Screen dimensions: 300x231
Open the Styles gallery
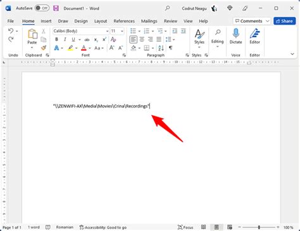pyautogui.click(x=199, y=38)
